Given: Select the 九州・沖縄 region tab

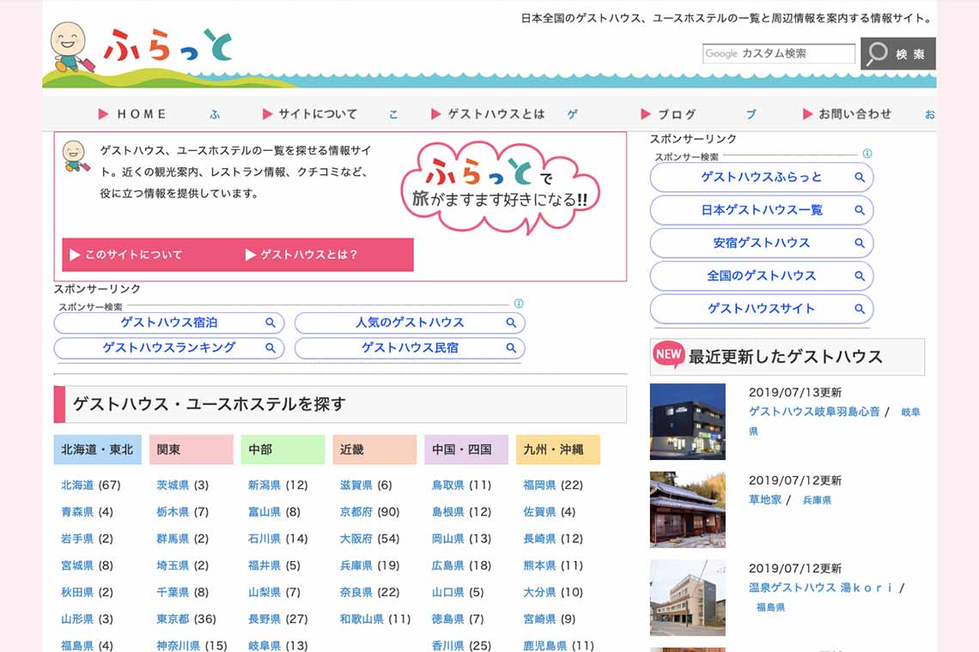Looking at the screenshot, I should click(557, 449).
